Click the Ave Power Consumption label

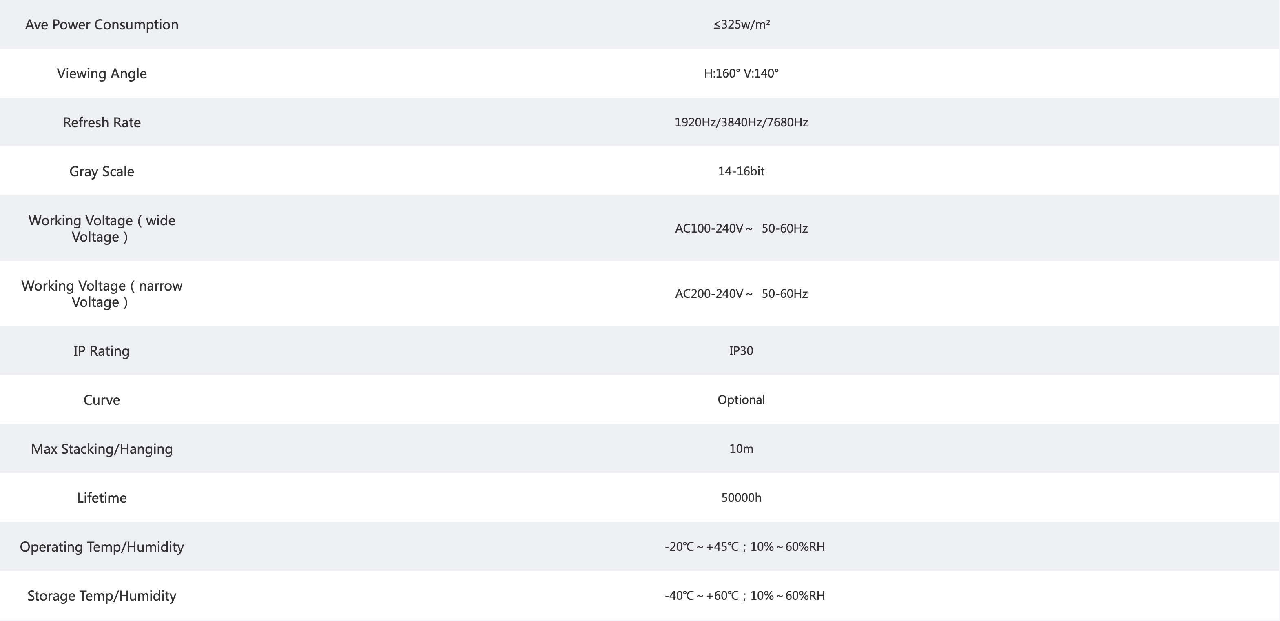click(x=102, y=24)
